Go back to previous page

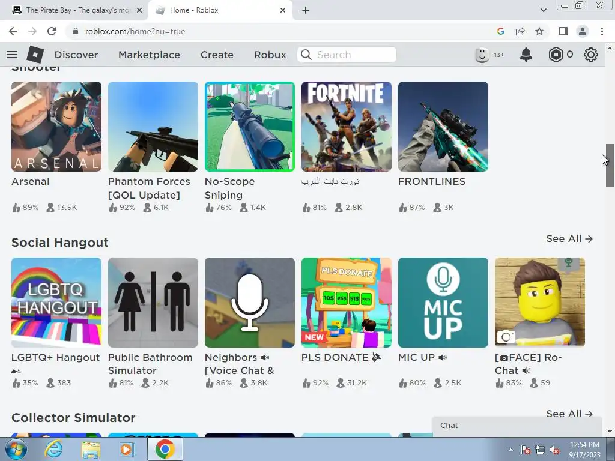pyautogui.click(x=13, y=31)
